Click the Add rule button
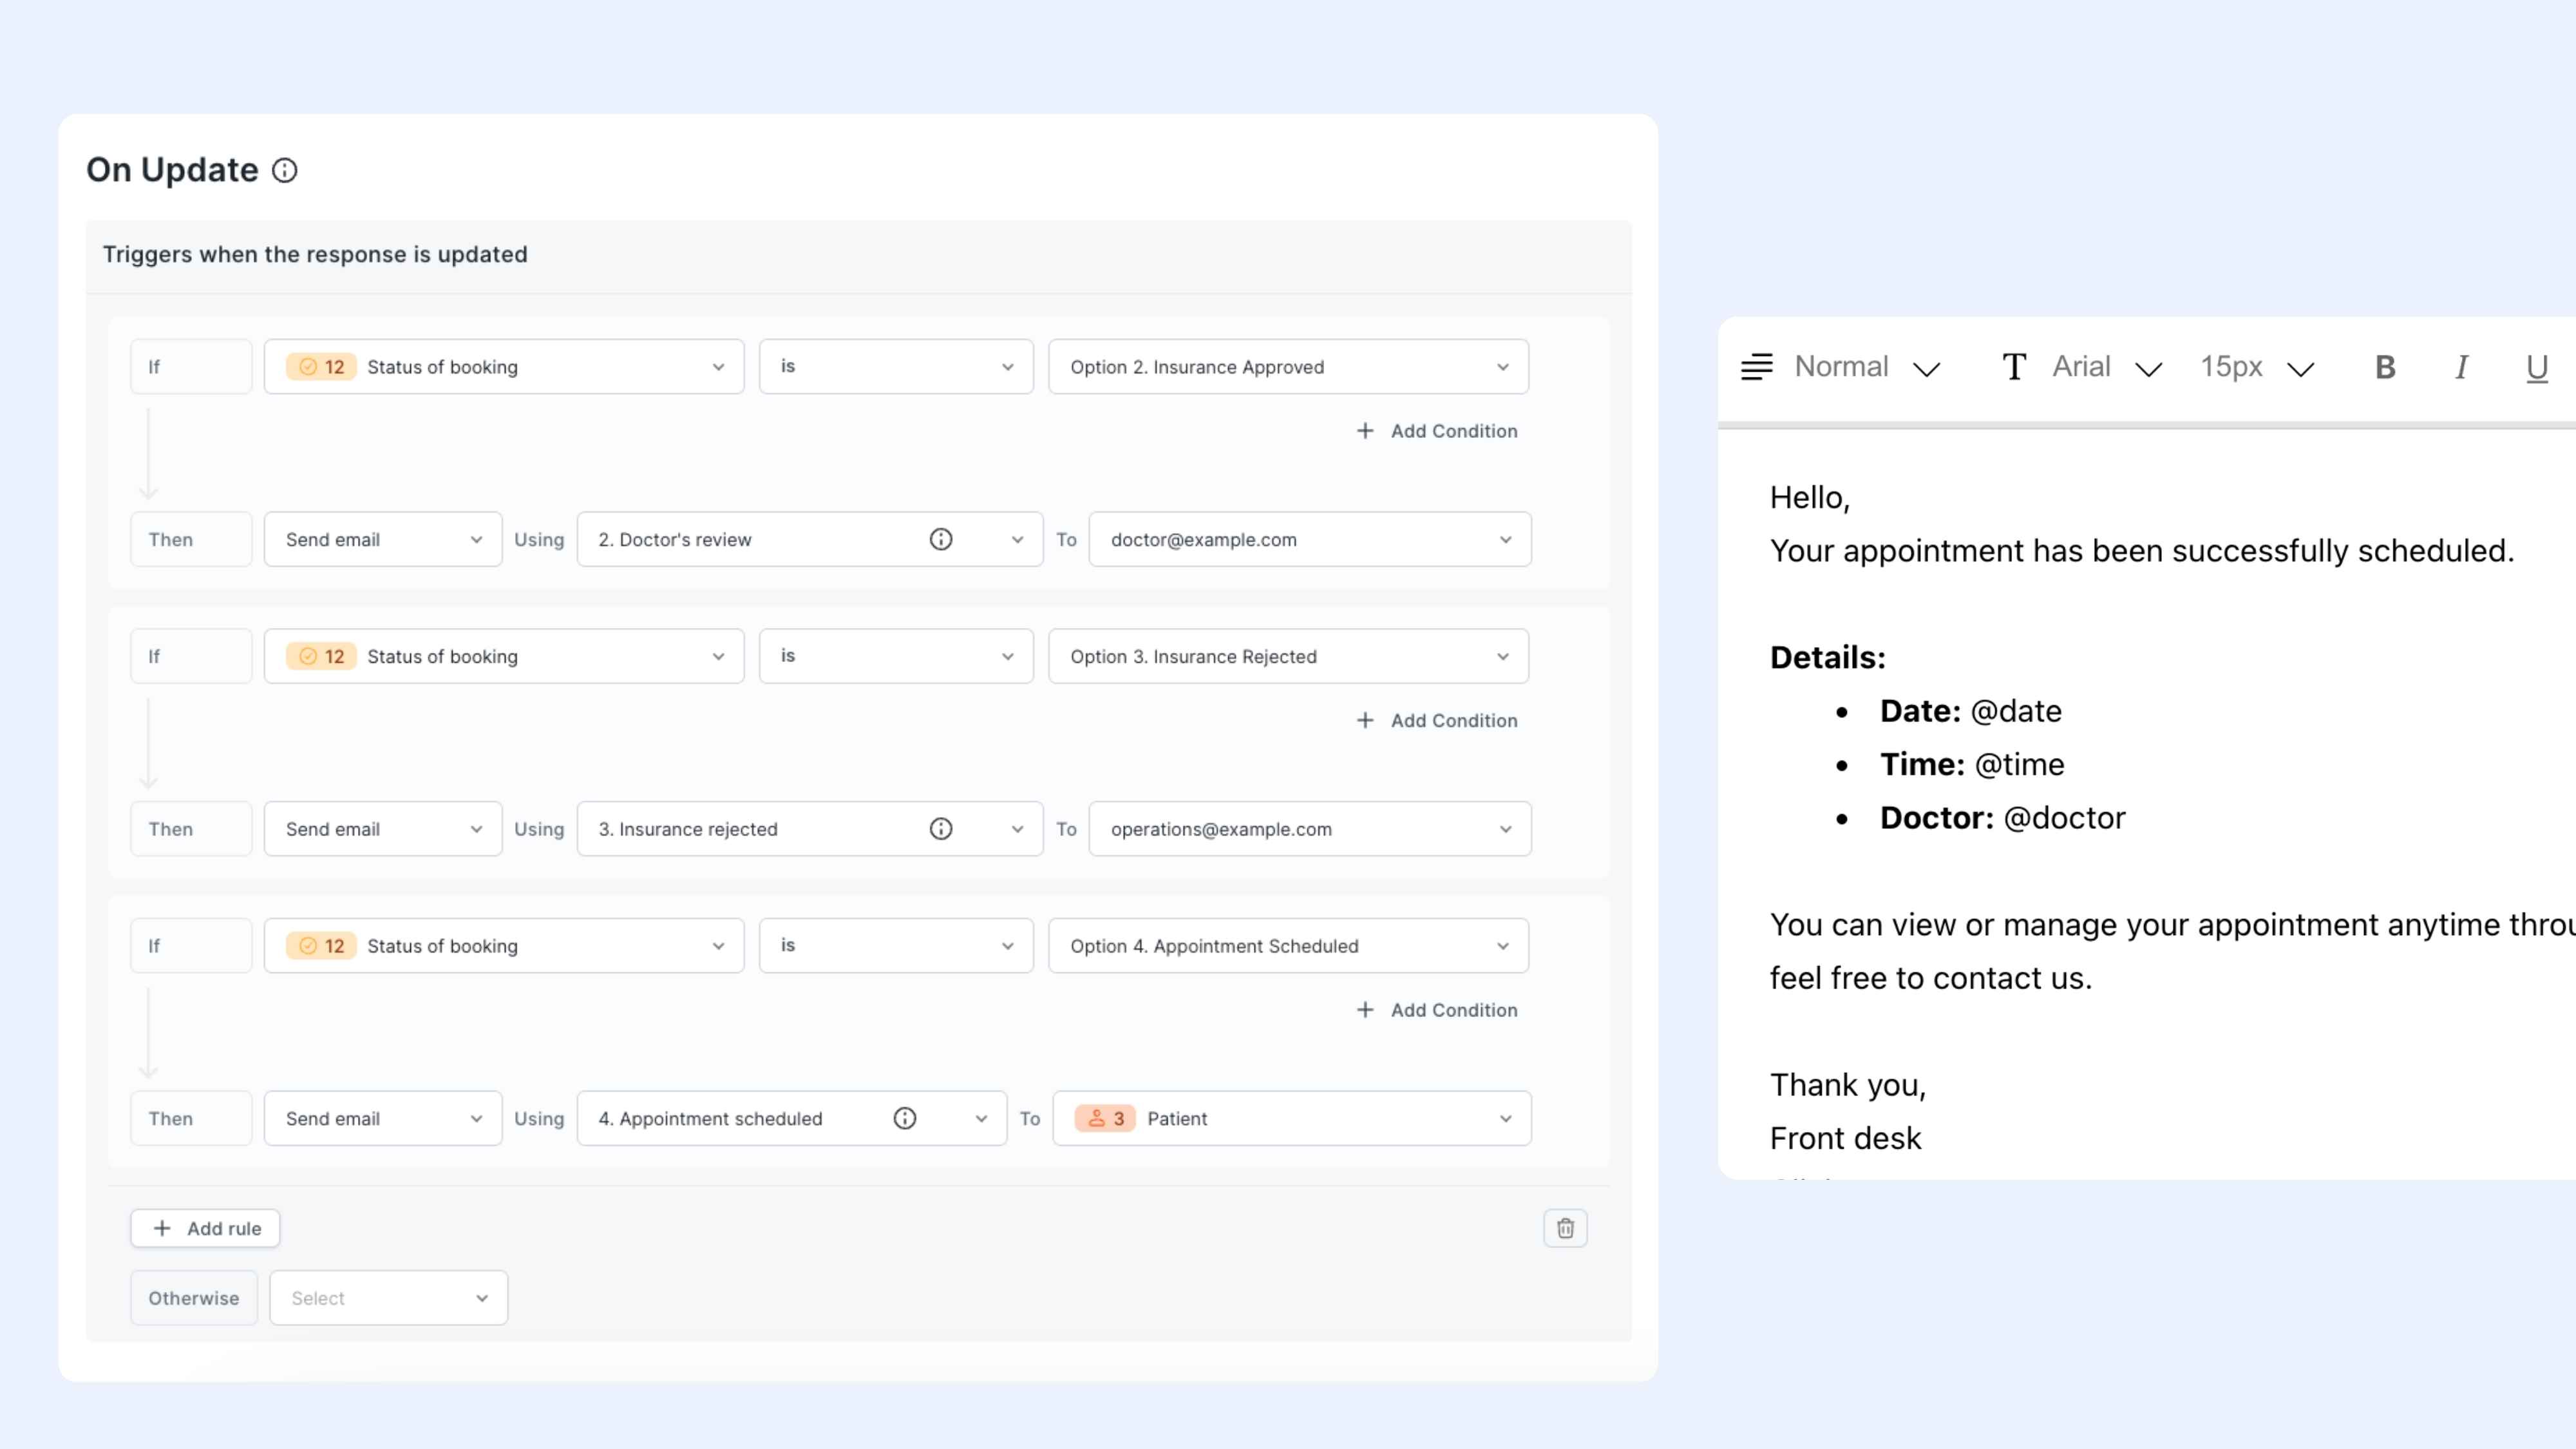 click(x=205, y=1228)
